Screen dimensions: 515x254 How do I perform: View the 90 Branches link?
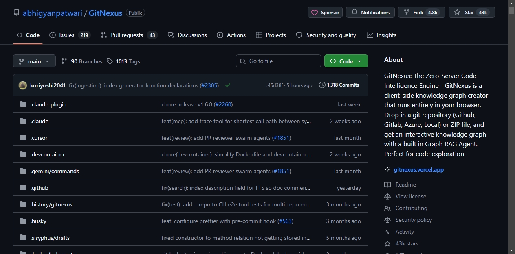point(82,61)
